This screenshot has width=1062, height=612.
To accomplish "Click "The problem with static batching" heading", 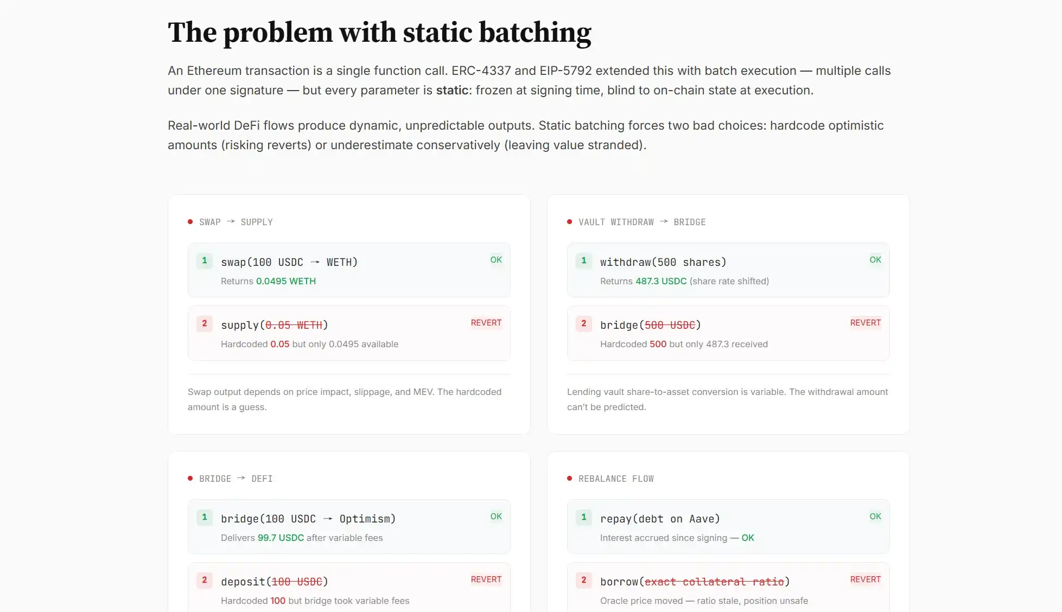I will (x=379, y=33).
